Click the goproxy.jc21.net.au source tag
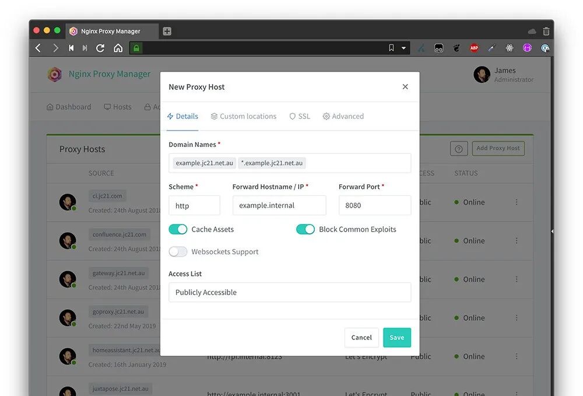 [x=118, y=311]
